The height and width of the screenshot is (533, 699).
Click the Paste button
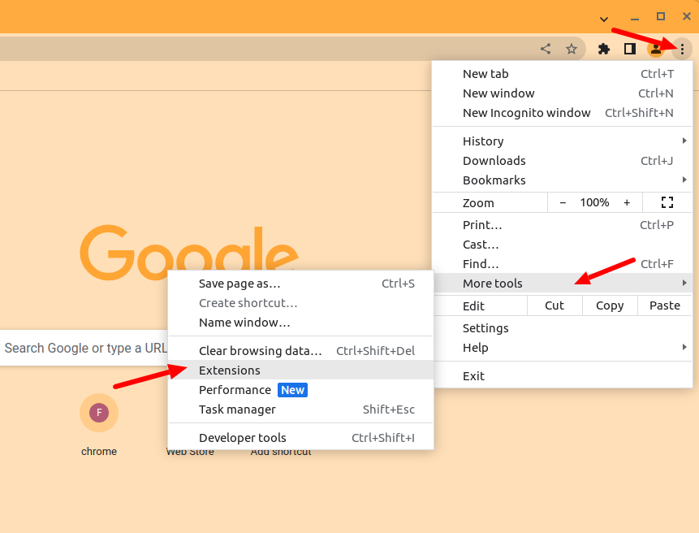(x=665, y=305)
